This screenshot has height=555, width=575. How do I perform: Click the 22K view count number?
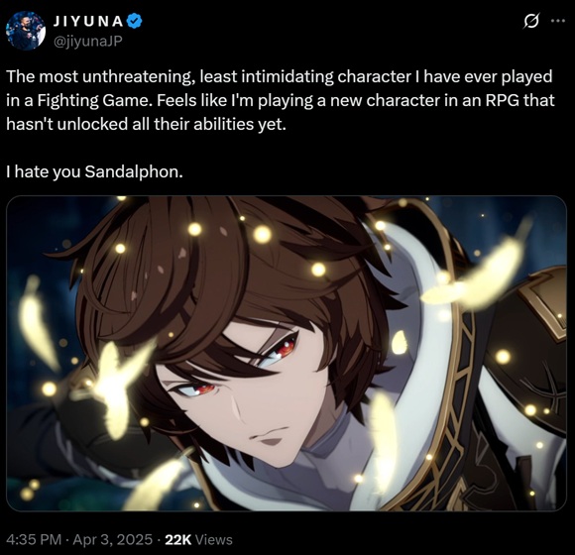178,539
